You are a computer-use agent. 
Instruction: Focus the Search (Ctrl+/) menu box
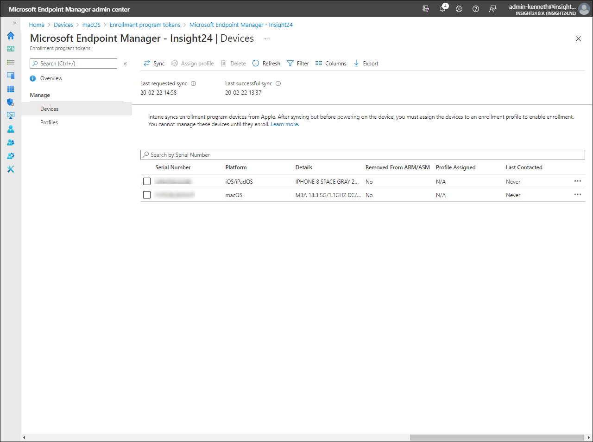[x=74, y=64]
